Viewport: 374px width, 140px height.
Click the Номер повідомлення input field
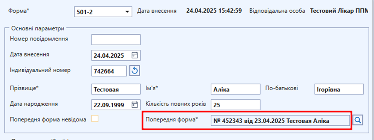(x=116, y=40)
